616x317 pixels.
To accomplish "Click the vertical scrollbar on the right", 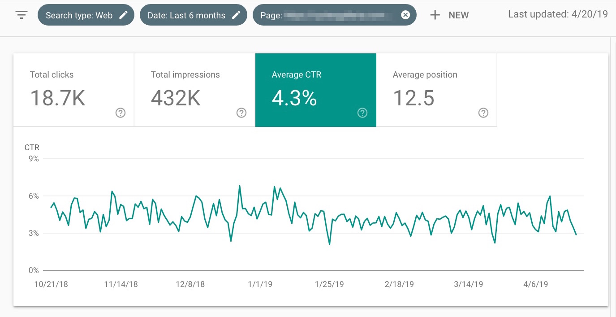I will coord(612,175).
